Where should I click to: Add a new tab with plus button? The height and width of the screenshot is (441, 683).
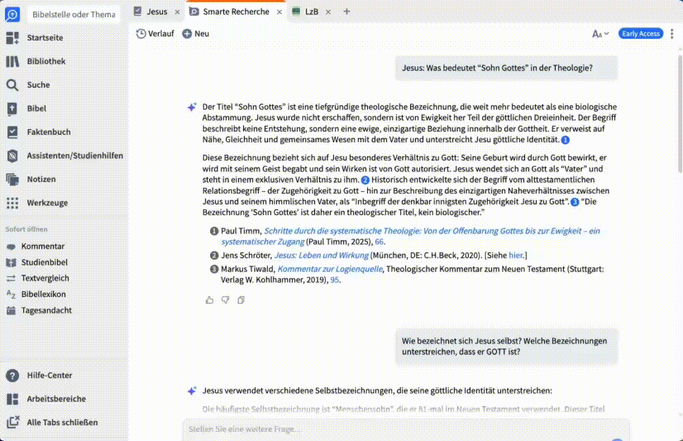point(347,12)
